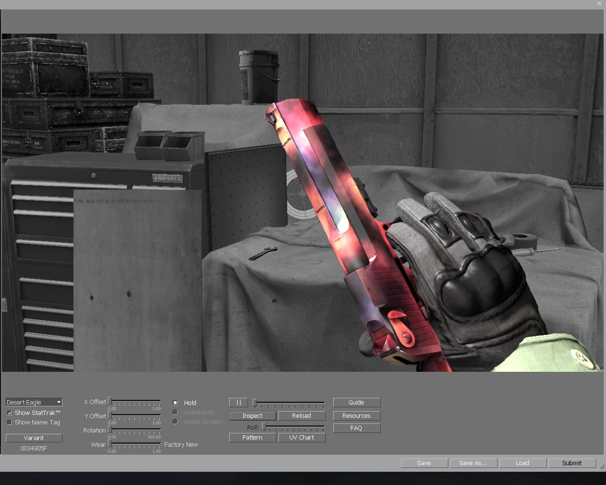Click the Factory New wear label
Viewport: 606px width, 485px height.
point(181,445)
